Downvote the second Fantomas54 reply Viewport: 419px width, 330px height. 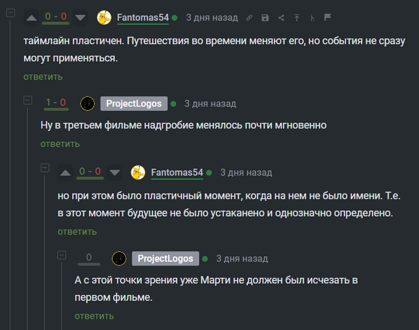click(115, 172)
